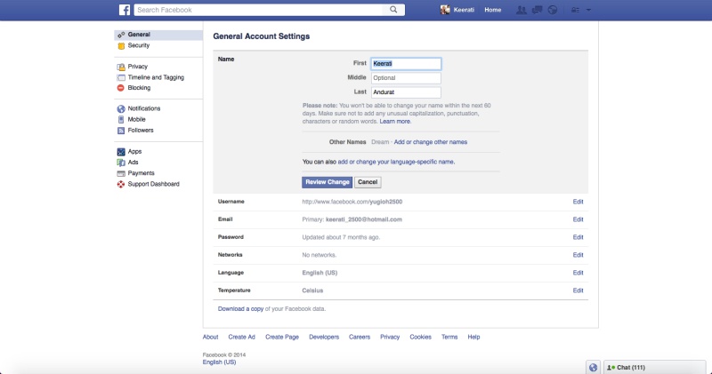Open the Cookies footer link

pyautogui.click(x=420, y=337)
